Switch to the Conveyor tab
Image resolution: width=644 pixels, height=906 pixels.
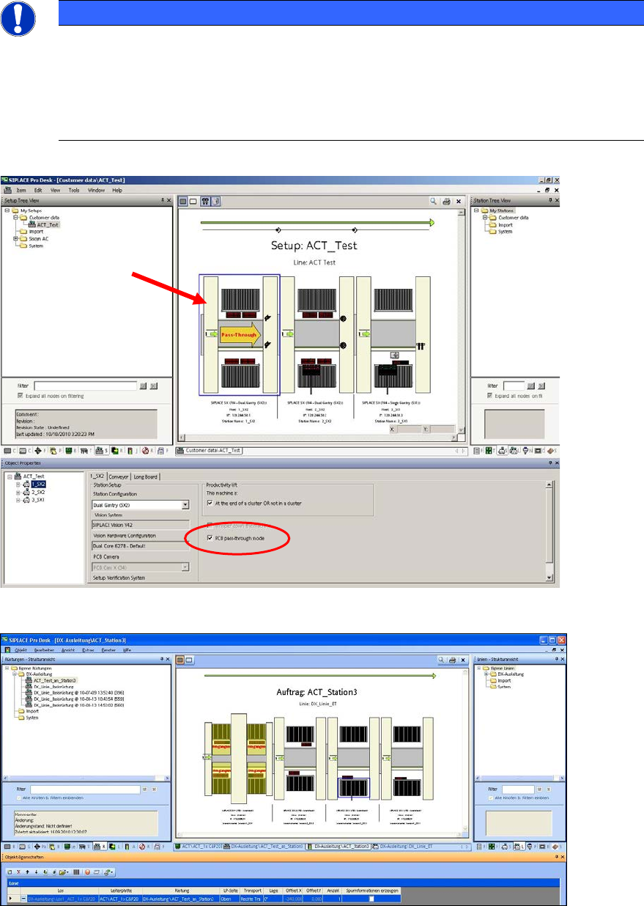tap(119, 476)
